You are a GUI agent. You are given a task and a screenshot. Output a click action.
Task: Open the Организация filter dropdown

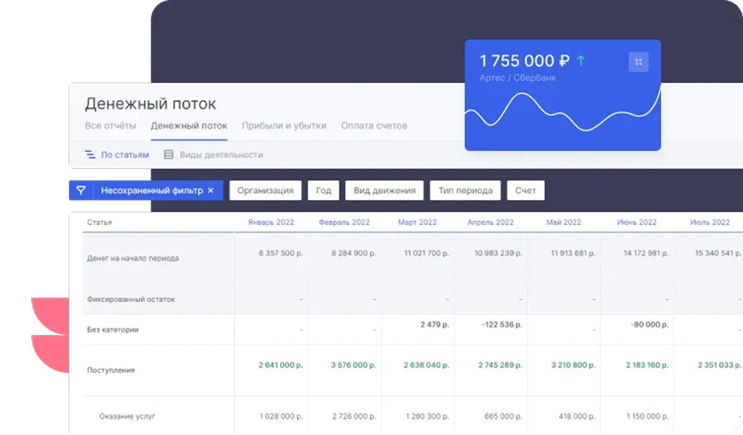pos(265,191)
